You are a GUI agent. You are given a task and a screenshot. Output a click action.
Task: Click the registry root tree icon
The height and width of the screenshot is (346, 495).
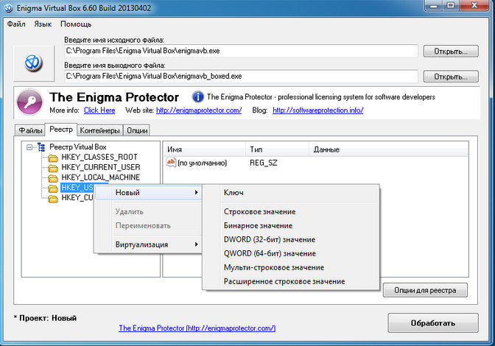tap(41, 147)
